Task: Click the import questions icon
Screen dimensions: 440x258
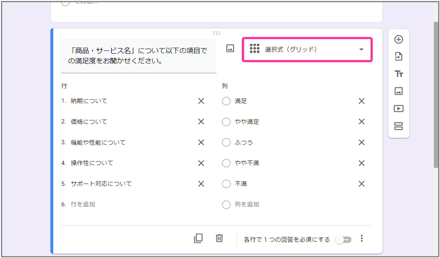Action: (398, 56)
